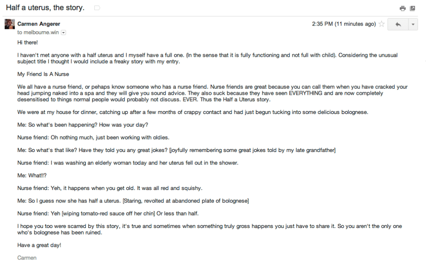
Task: Show details arrow next to melbourne.win
Action: pyautogui.click(x=63, y=32)
